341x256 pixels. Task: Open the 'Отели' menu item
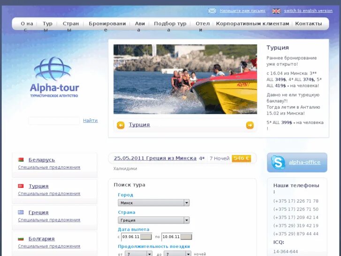point(203,26)
